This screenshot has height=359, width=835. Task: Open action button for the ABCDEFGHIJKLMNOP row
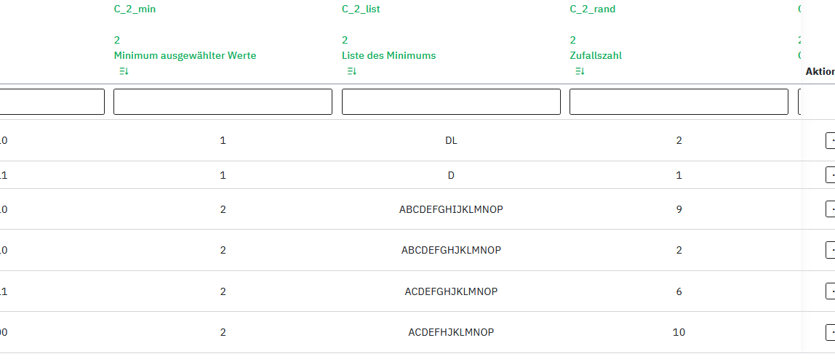point(831,209)
